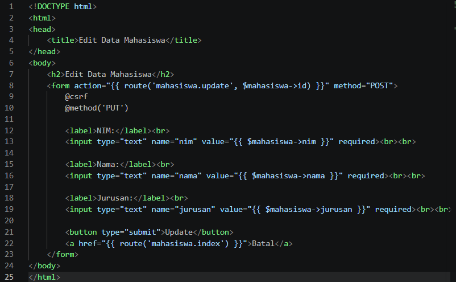456x282 pixels.
Task: Click the opening body tag
Action: pyautogui.click(x=42, y=63)
